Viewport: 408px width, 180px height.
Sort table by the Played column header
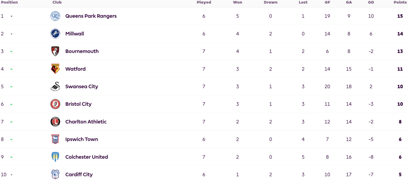point(204,3)
